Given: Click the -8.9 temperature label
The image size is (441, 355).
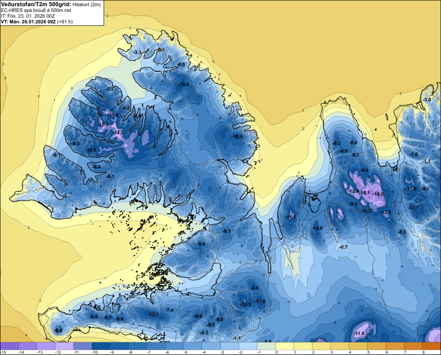Looking at the screenshot, I should [344, 151].
